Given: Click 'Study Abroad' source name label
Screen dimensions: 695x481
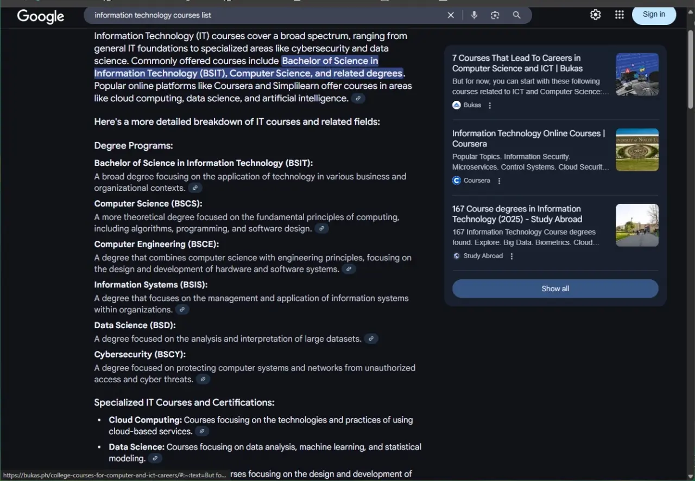Looking at the screenshot, I should pos(483,256).
